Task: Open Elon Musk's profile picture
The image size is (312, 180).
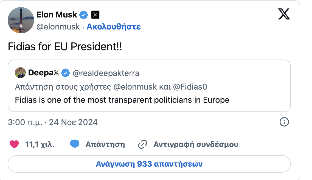Action: [21, 20]
